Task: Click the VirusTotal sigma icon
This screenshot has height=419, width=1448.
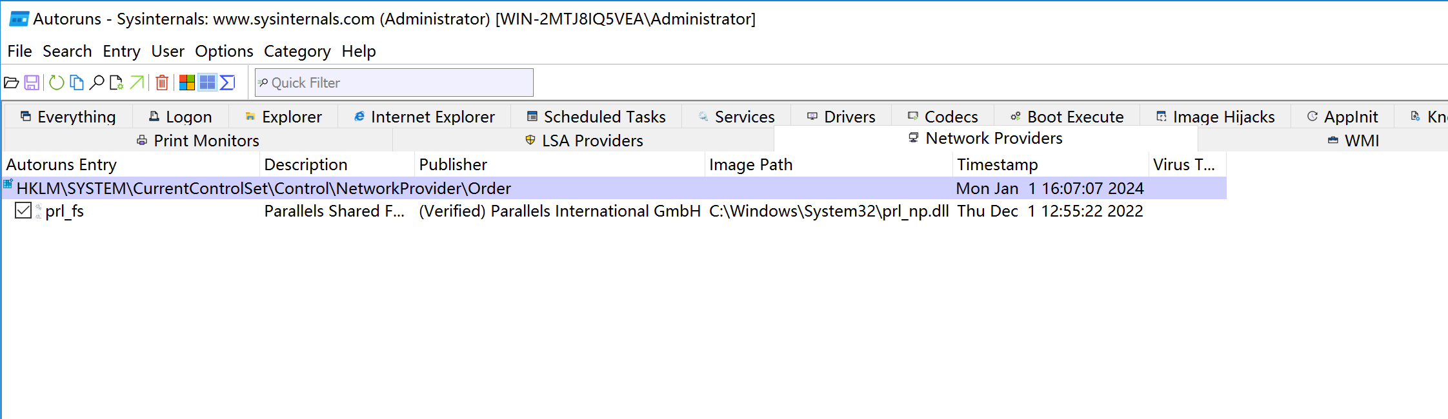Action: click(227, 83)
